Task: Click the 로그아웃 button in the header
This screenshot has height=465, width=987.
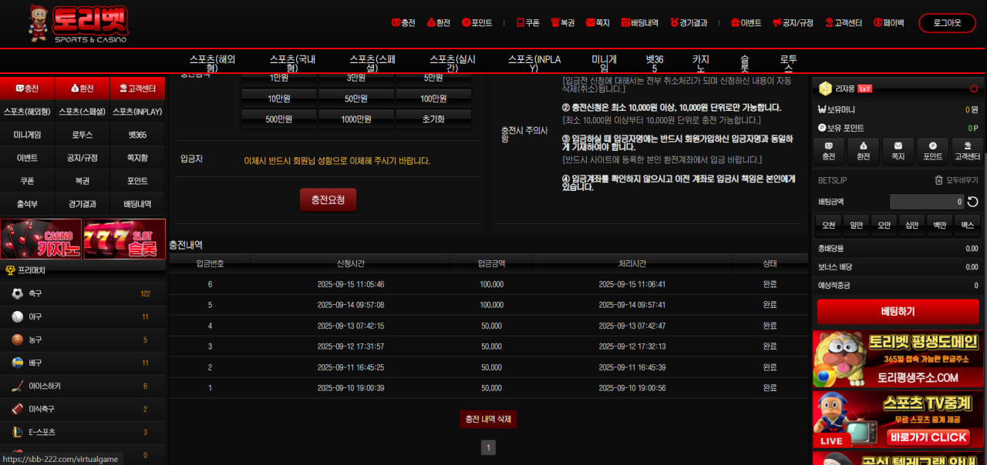Action: [947, 23]
